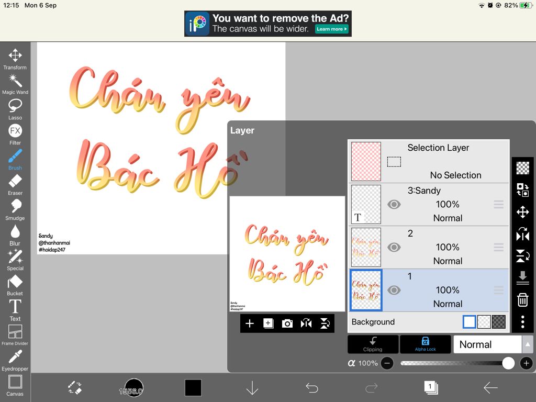Tap vertical flip icon in right strip
536x402 pixels.
[523, 255]
